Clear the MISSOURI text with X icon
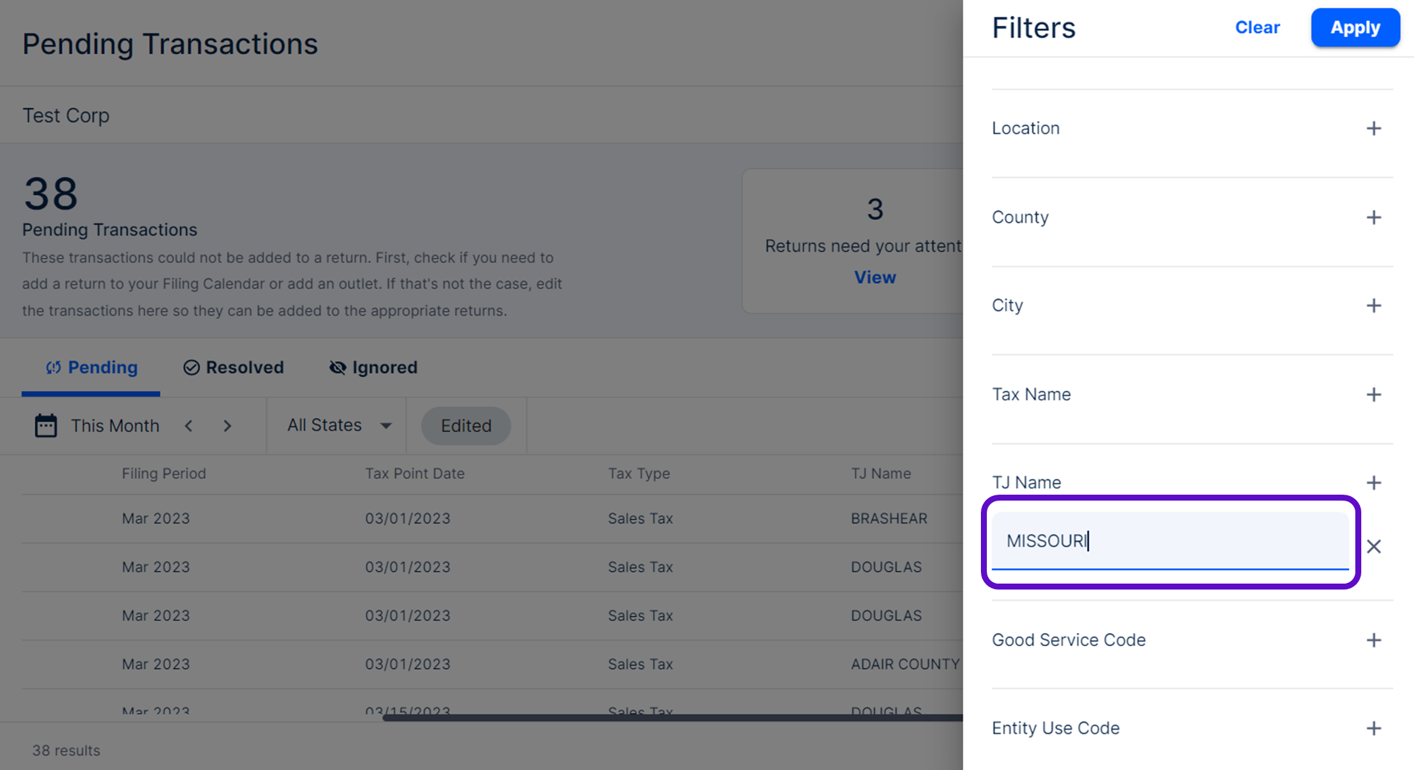The width and height of the screenshot is (1414, 770). tap(1373, 546)
